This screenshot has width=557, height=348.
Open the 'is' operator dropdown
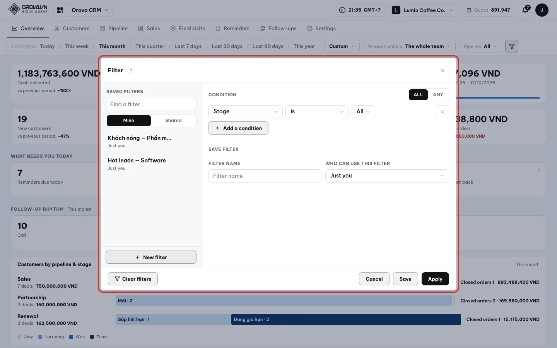(317, 112)
